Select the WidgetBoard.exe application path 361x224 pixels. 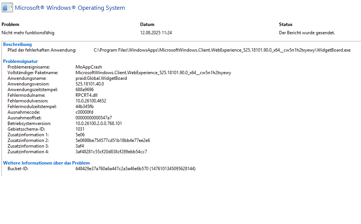[222, 50]
